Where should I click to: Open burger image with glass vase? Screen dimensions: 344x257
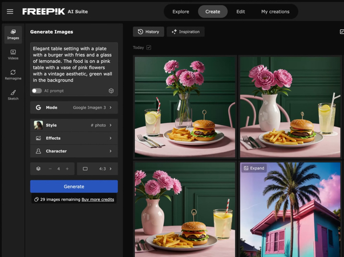click(185, 107)
